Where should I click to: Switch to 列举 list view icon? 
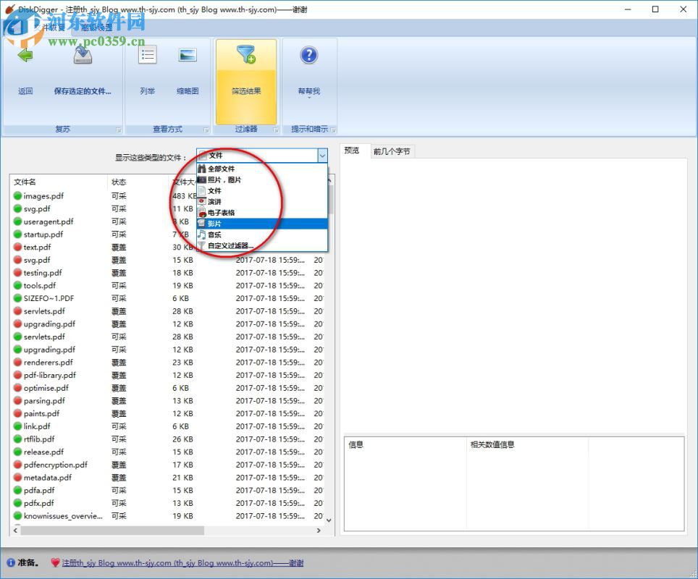pyautogui.click(x=147, y=56)
